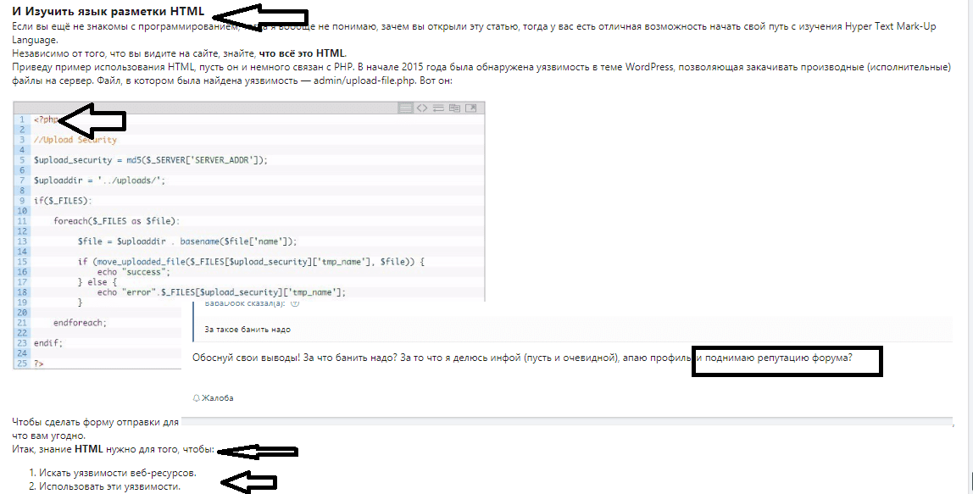973x494 pixels.
Task: Click the bold text 'что всё это HTML'
Action: (303, 53)
